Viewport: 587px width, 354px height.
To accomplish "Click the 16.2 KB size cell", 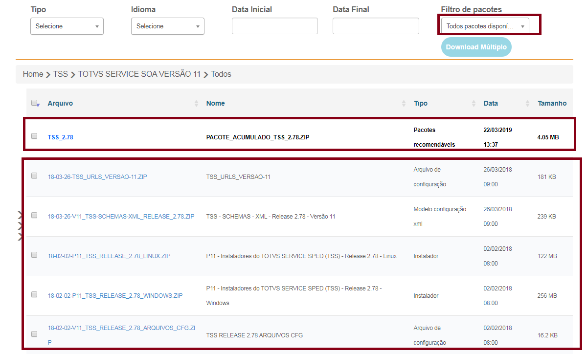I will [x=547, y=335].
